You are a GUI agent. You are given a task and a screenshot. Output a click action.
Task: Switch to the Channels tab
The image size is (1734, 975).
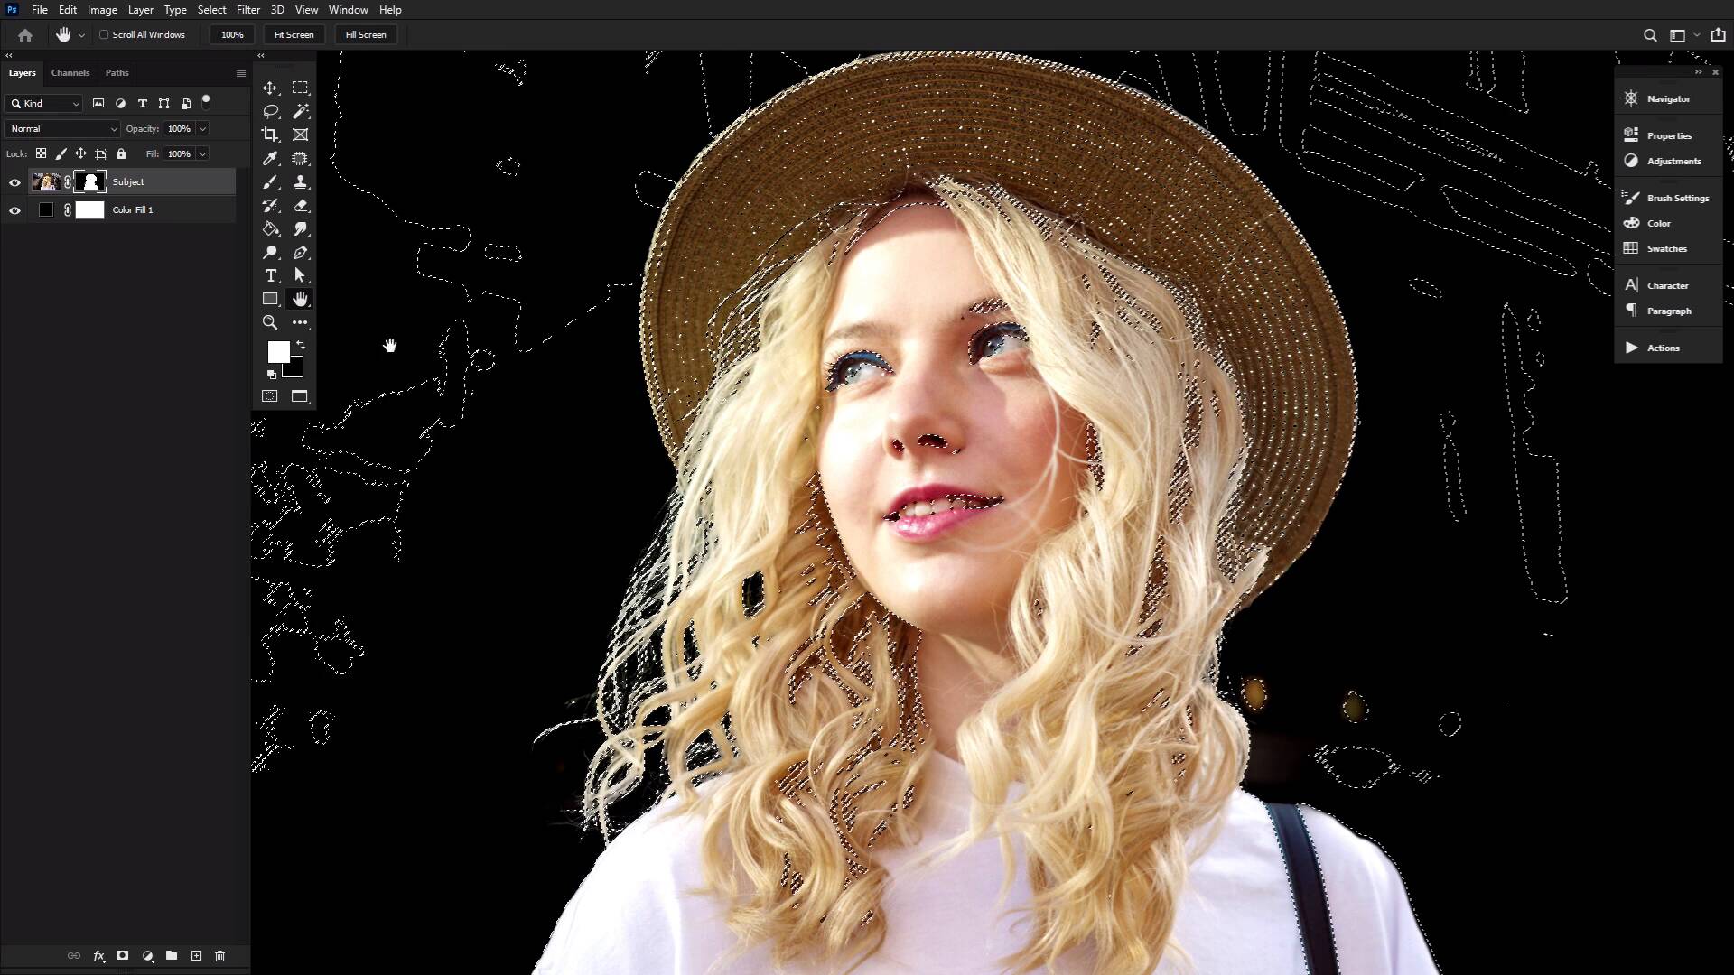coord(70,73)
